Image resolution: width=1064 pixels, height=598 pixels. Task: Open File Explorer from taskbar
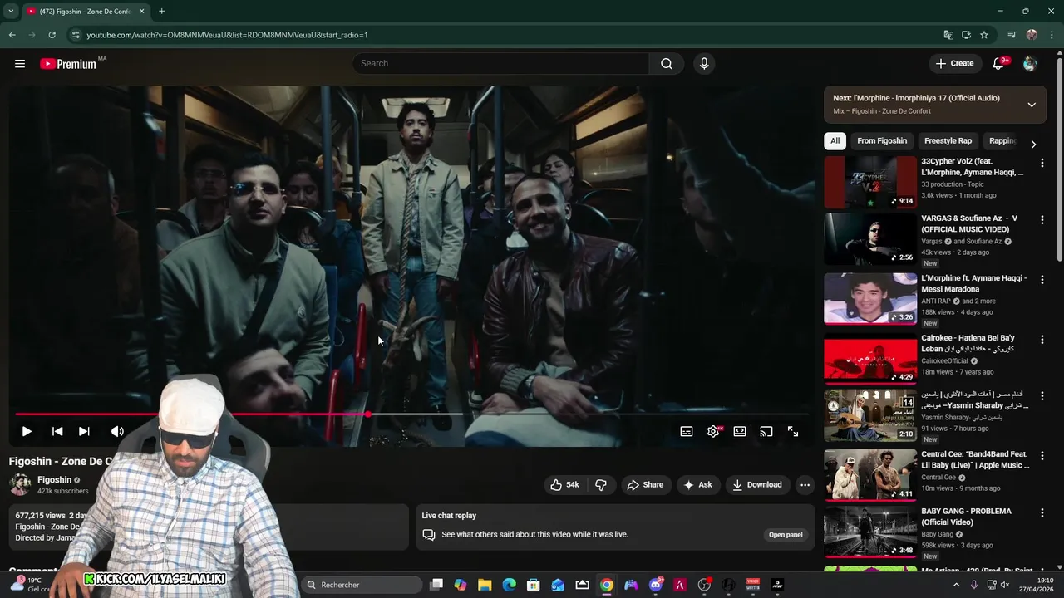click(485, 585)
